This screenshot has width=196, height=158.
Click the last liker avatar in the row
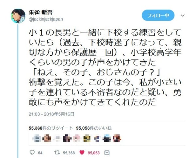point(117,138)
